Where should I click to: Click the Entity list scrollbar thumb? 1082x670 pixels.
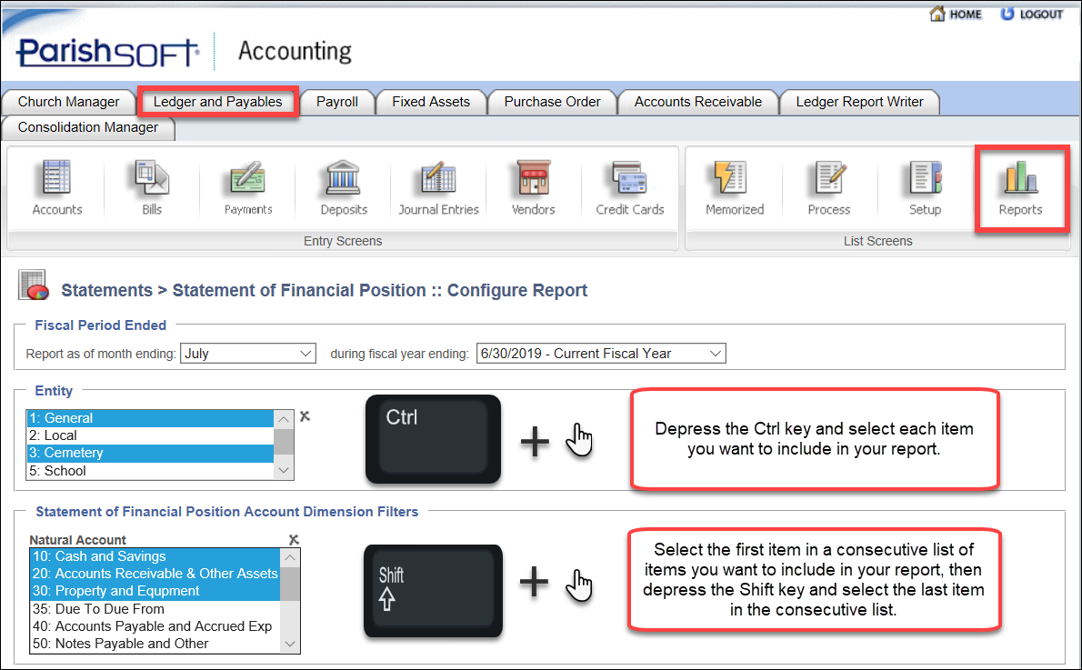284,442
